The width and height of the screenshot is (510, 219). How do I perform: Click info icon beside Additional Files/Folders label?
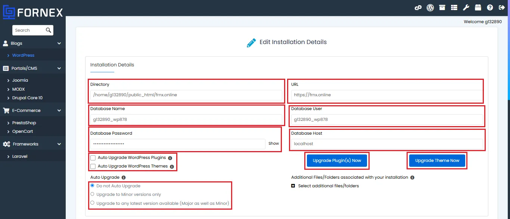pyautogui.click(x=412, y=178)
